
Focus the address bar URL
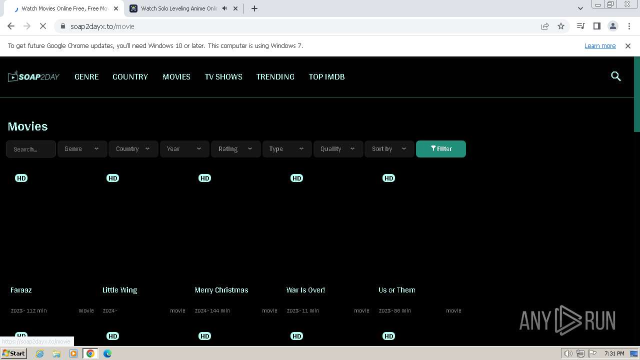(x=102, y=26)
